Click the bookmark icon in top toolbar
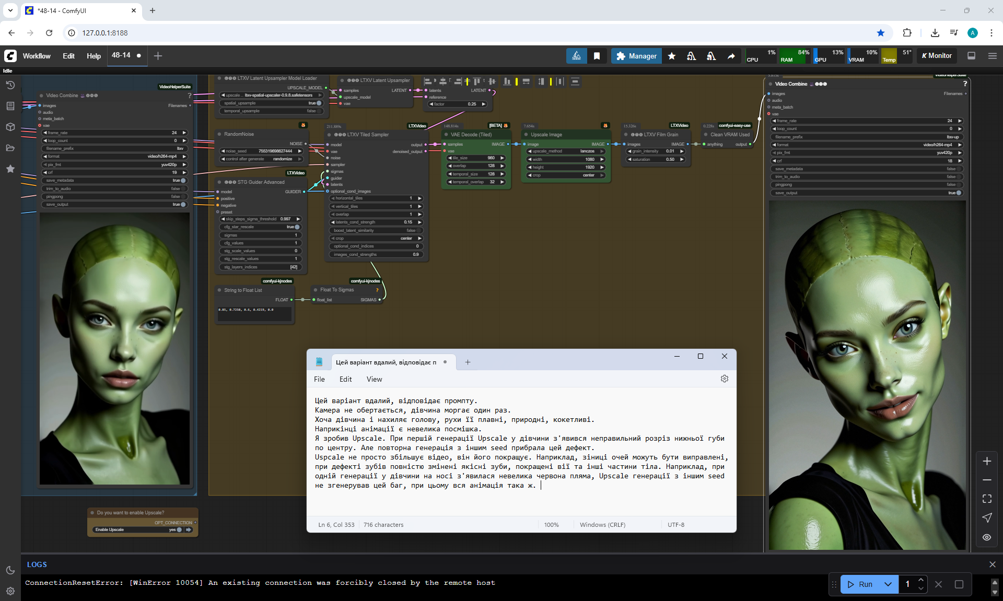Image resolution: width=1003 pixels, height=601 pixels. (597, 56)
